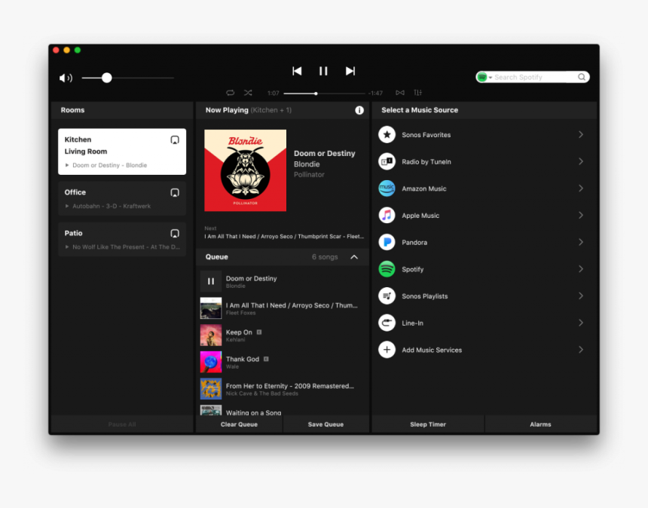The image size is (648, 508).
Task: Click the Apple Music note icon
Action: 387,216
